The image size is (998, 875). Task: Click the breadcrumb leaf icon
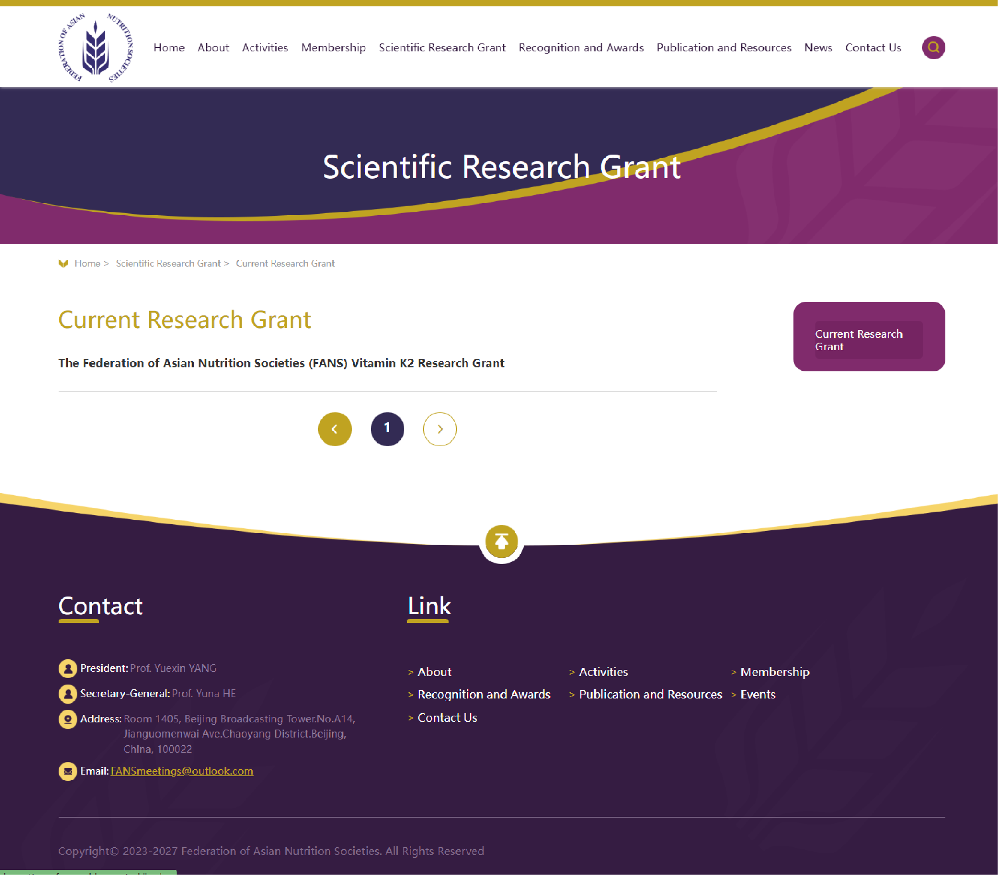pyautogui.click(x=63, y=263)
